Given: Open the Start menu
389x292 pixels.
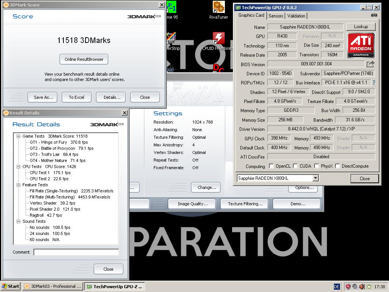Looking at the screenshot, I should click(x=10, y=287).
